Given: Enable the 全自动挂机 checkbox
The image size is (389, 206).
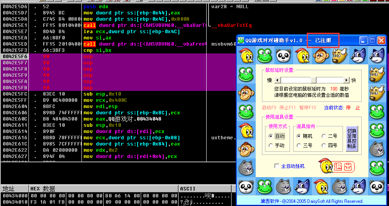Looking at the screenshot, I should [x=277, y=166].
